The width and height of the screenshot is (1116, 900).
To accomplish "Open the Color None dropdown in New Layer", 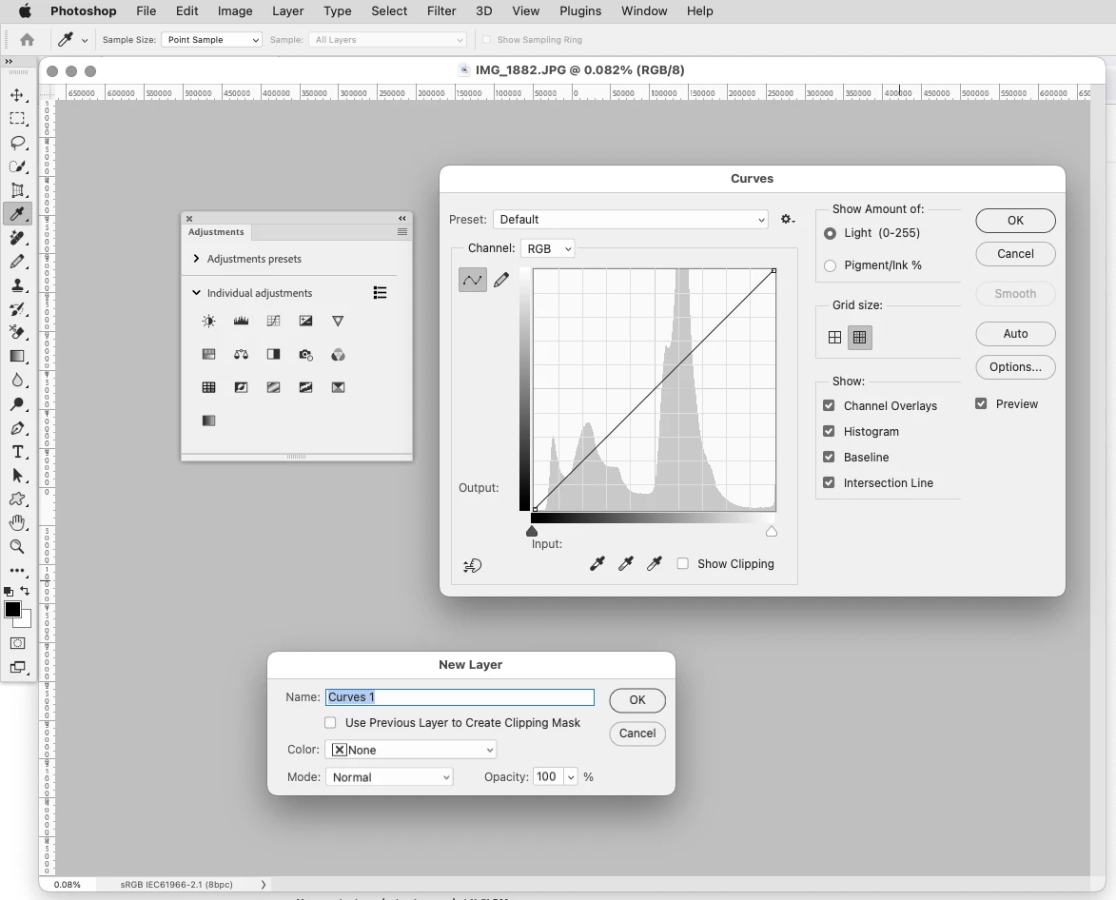I will [x=411, y=750].
